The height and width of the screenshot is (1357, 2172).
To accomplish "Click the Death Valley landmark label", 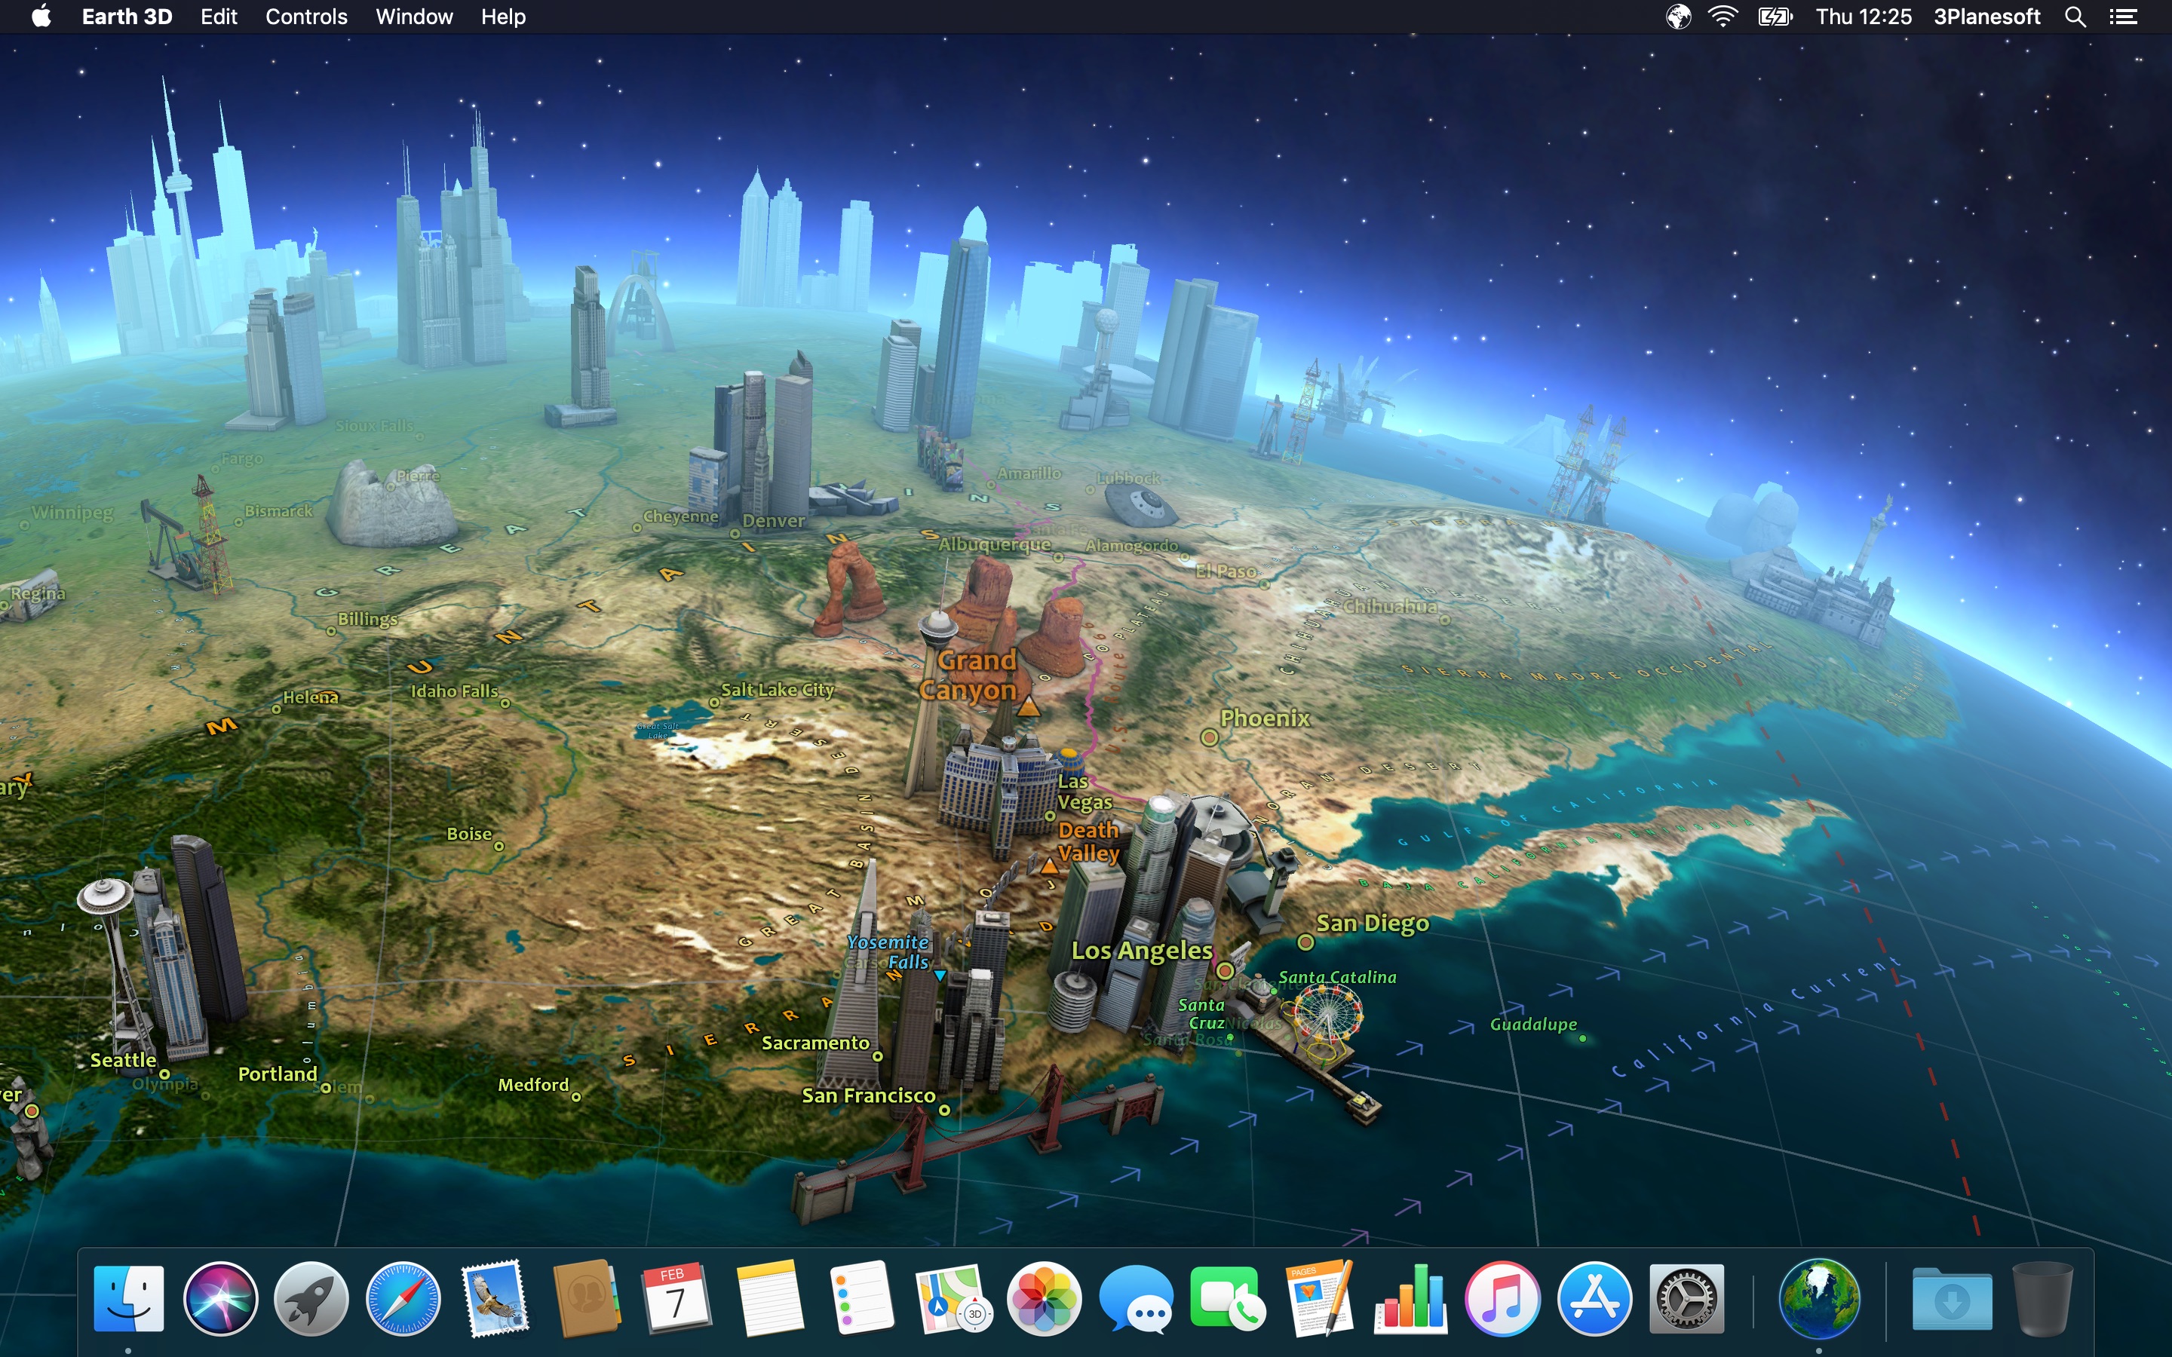I will click(x=1089, y=842).
